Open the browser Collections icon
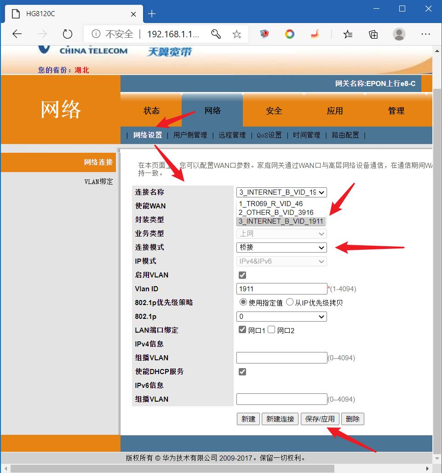 point(373,34)
